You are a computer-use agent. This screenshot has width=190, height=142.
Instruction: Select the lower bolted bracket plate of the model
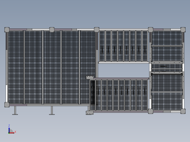point(90,113)
